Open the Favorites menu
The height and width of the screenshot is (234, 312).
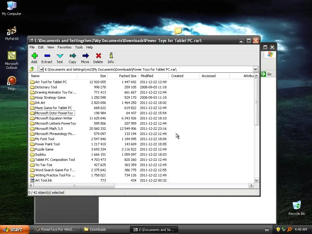[x=65, y=47]
